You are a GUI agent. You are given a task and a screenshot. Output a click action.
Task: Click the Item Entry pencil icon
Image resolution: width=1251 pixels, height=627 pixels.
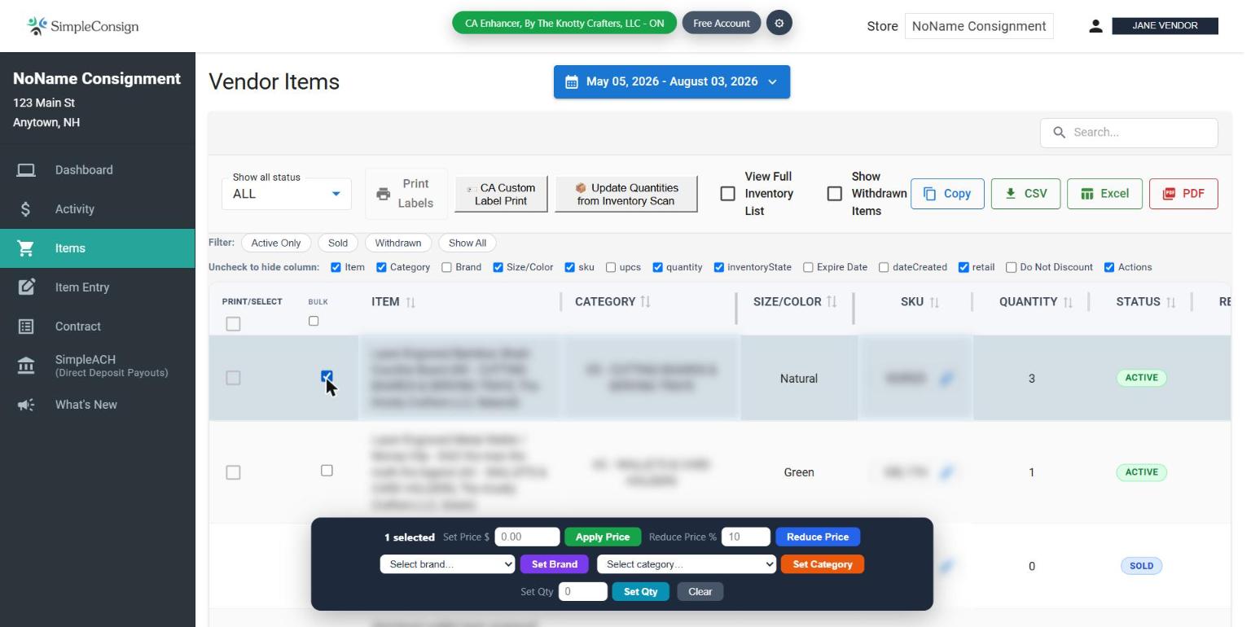point(26,287)
